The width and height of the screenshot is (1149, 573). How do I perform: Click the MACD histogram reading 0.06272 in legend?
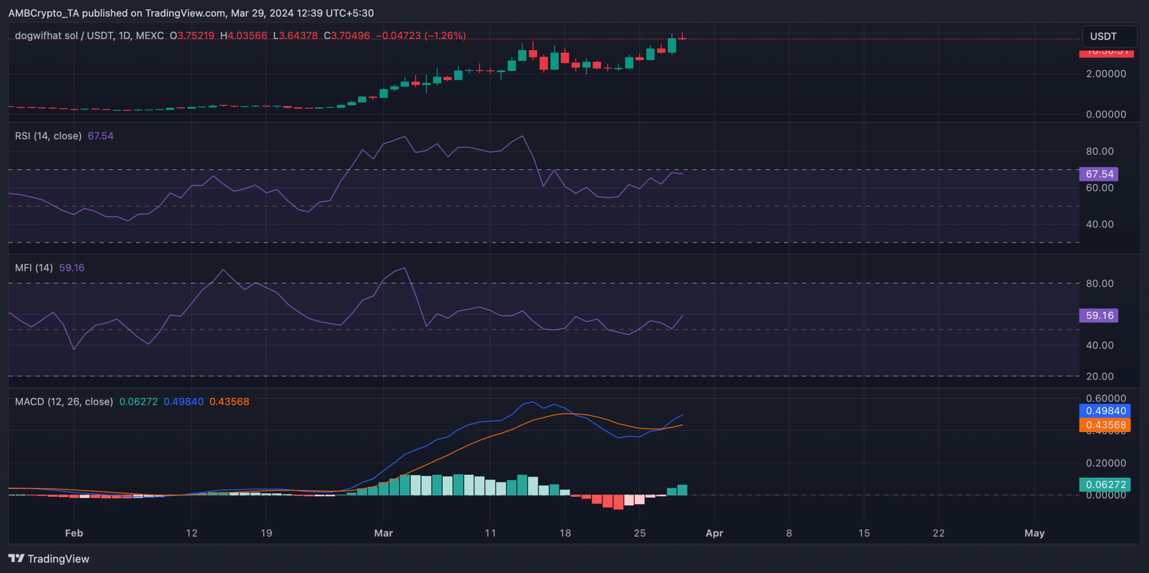138,402
